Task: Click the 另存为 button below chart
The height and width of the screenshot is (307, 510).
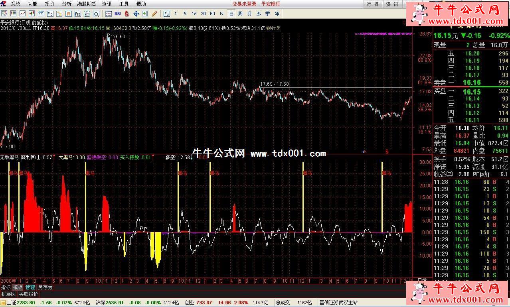Action: (45, 287)
